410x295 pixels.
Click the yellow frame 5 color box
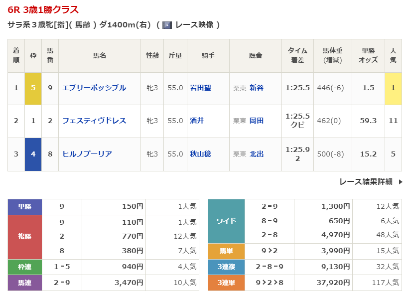coord(33,88)
